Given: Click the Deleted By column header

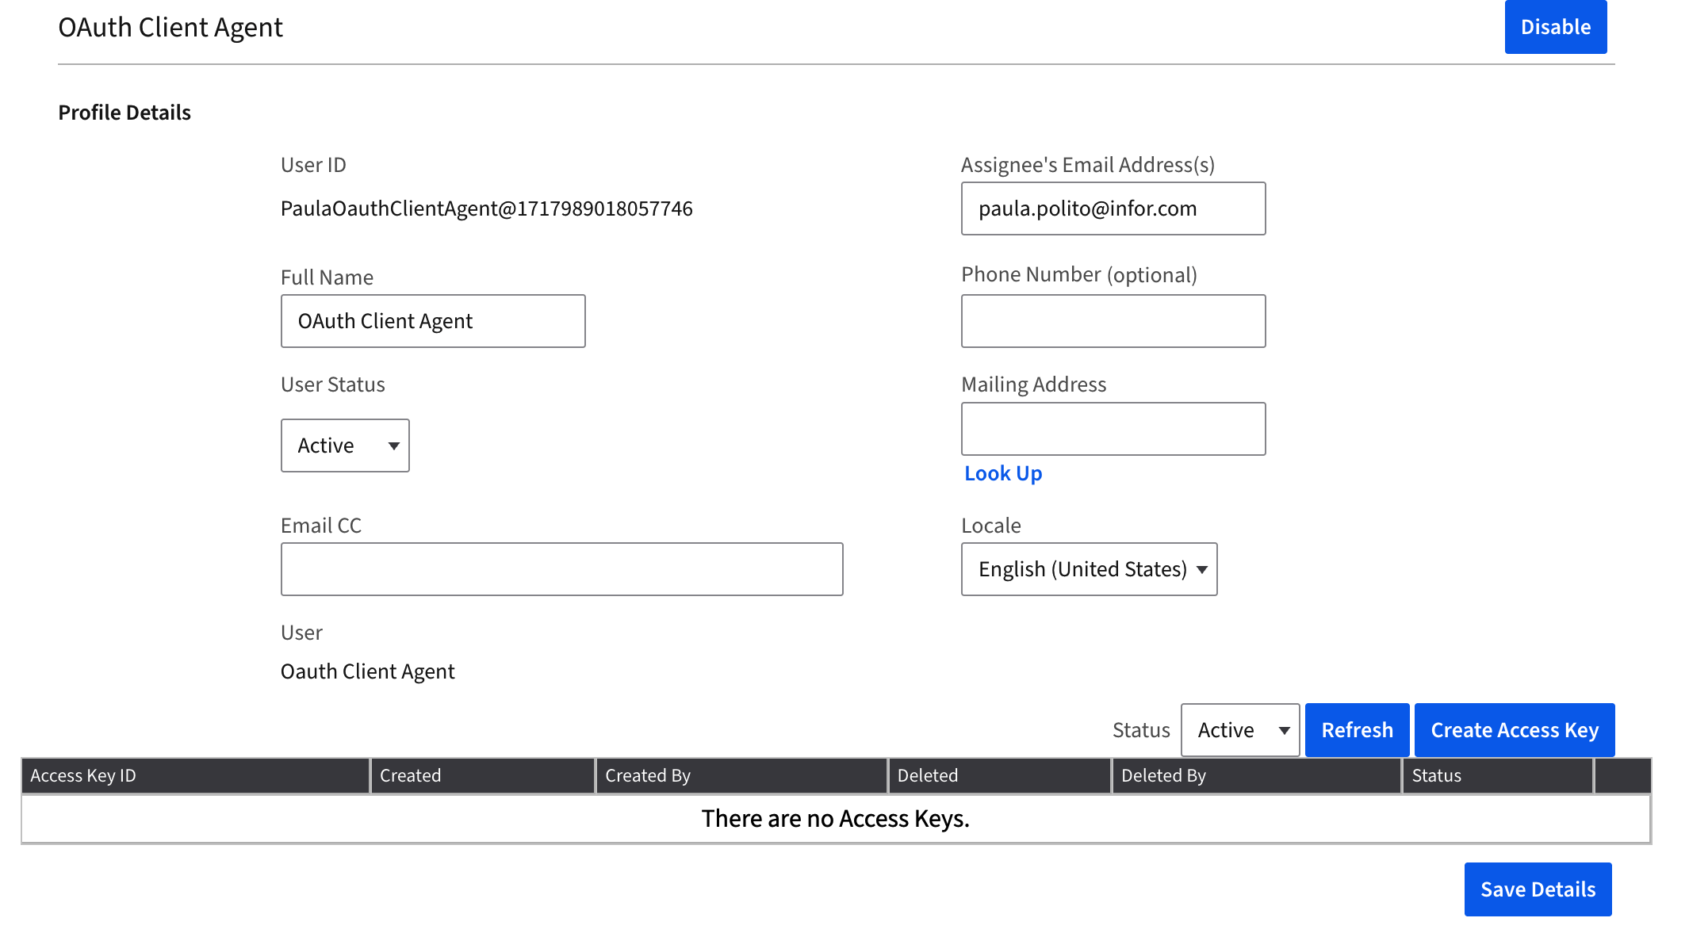Looking at the screenshot, I should click(x=1163, y=775).
